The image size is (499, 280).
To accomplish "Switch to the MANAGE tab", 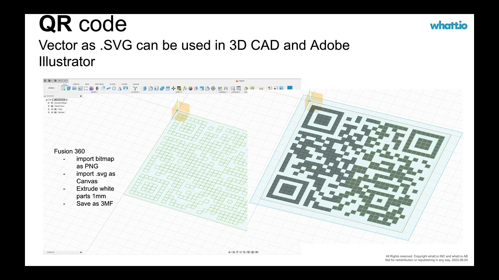I will pyautogui.click(x=136, y=84).
